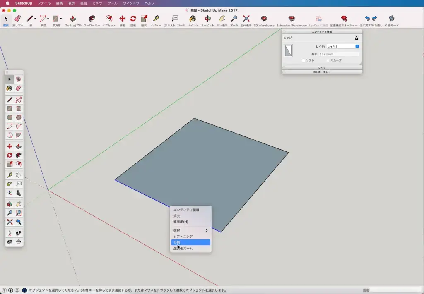Choose 非表示(H) from the context menu
The width and height of the screenshot is (424, 294).
click(190, 222)
